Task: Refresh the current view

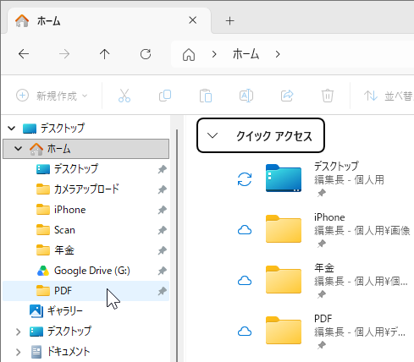Action: (x=146, y=54)
